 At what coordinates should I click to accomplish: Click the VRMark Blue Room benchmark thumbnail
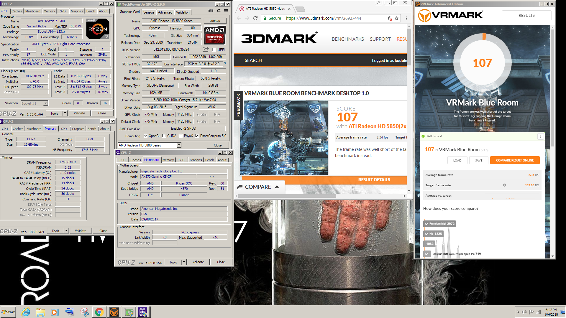(283, 138)
